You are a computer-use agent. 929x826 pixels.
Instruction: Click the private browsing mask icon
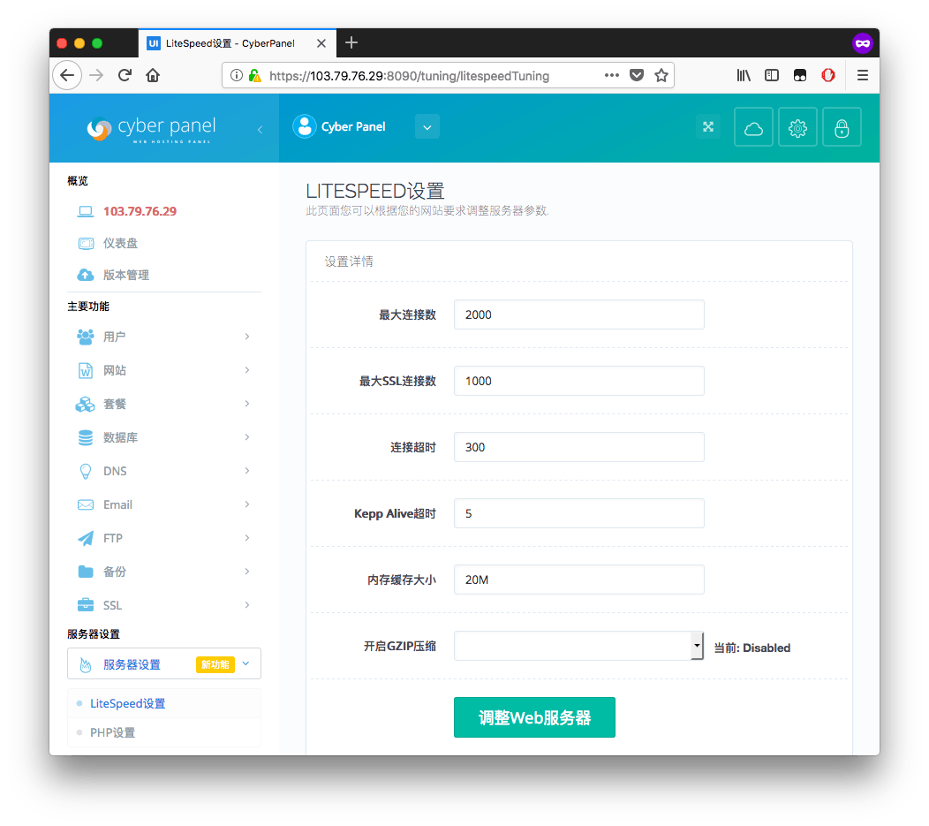[x=863, y=43]
